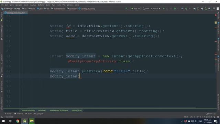Image resolution: width=220 pixels, height=124 pixels.
Task: Click new OnItemClickListener breadcrumb
Action: pyautogui.click(x=59, y=110)
